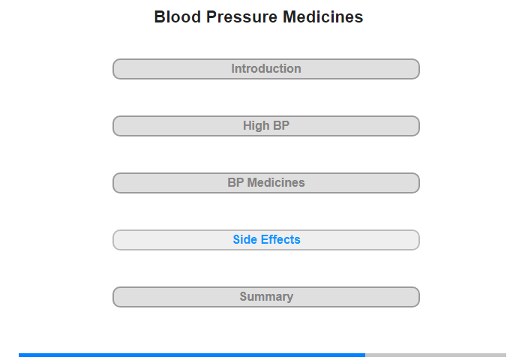Viewport: 525px width, 360px height.
Task: Click where blue progress meets gray track
Action: 365,355
